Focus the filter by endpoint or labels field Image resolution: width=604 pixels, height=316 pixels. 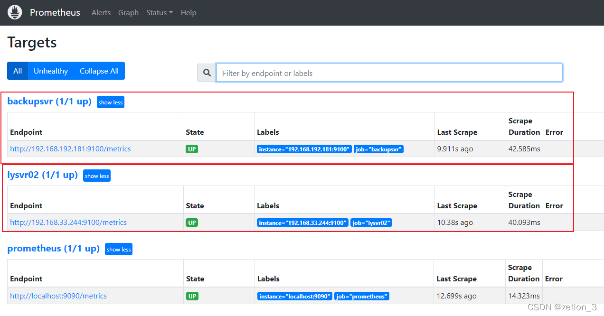point(389,73)
